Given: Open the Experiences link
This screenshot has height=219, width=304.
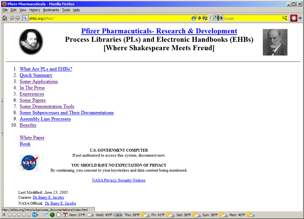Looking at the screenshot, I should coord(32,94).
